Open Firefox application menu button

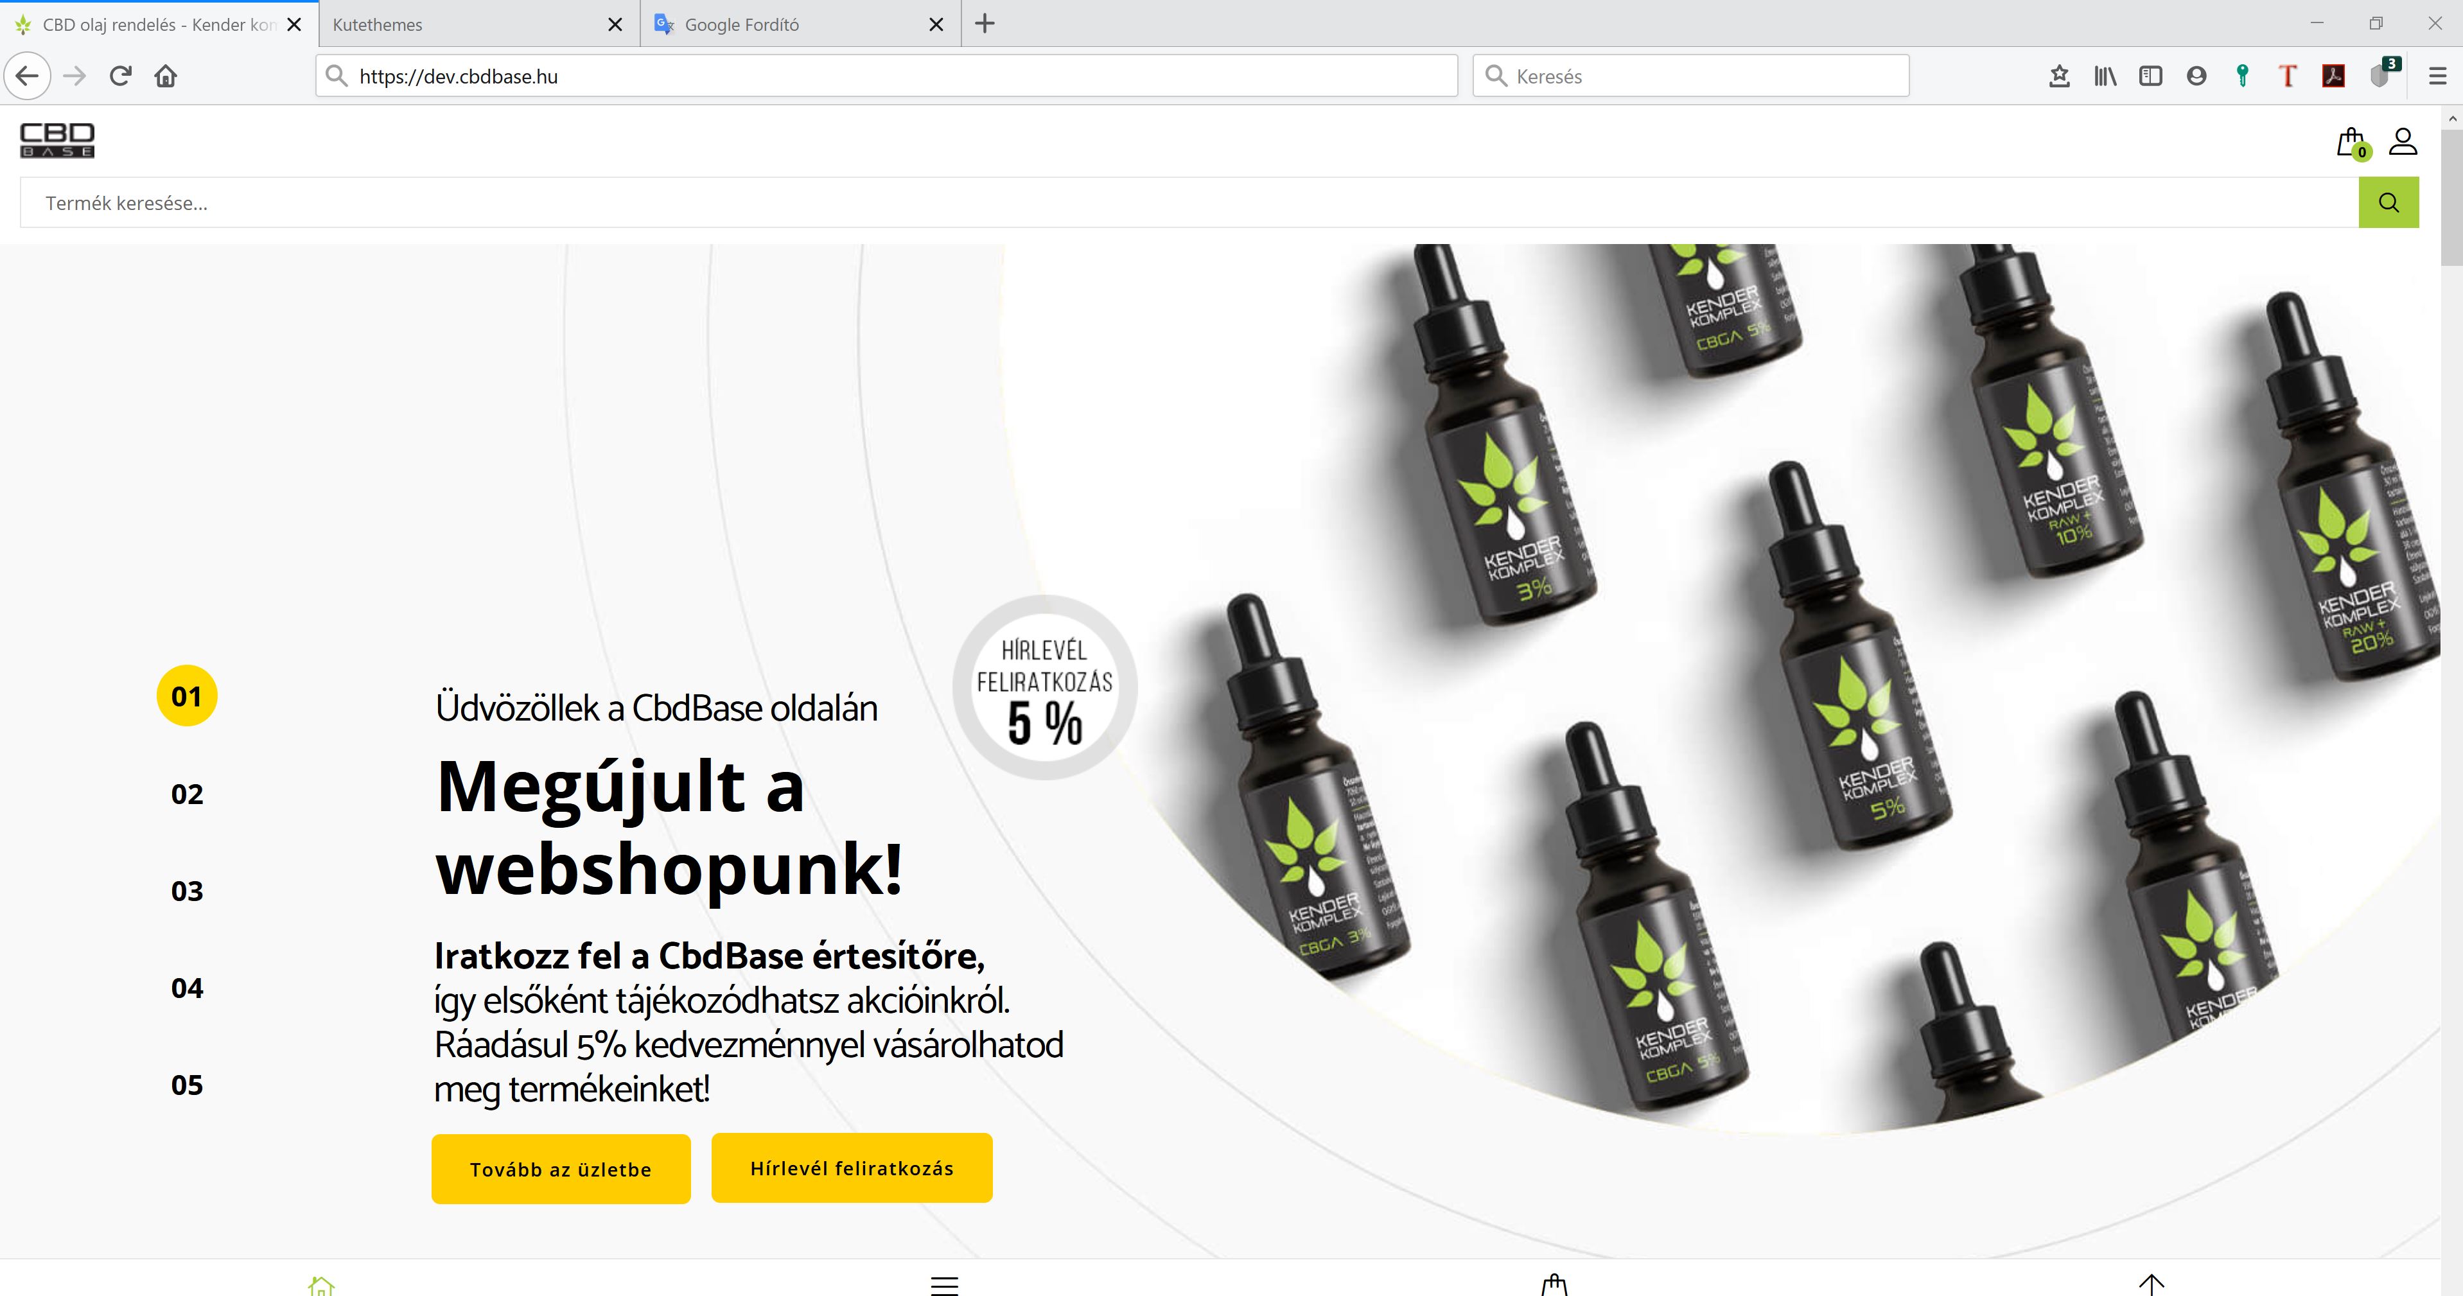(2437, 76)
